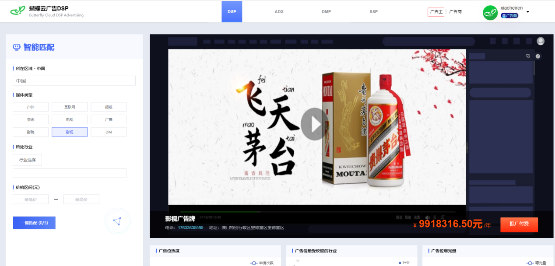Click the help question mark icon in video
Viewport: 555px width, 266px height.
[x=538, y=56]
